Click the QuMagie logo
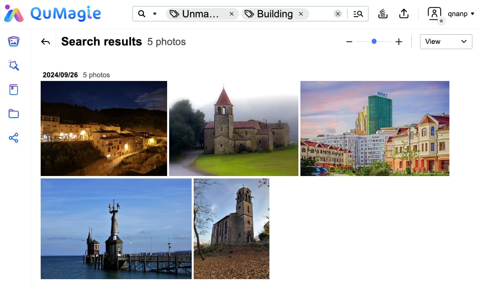 (x=52, y=14)
